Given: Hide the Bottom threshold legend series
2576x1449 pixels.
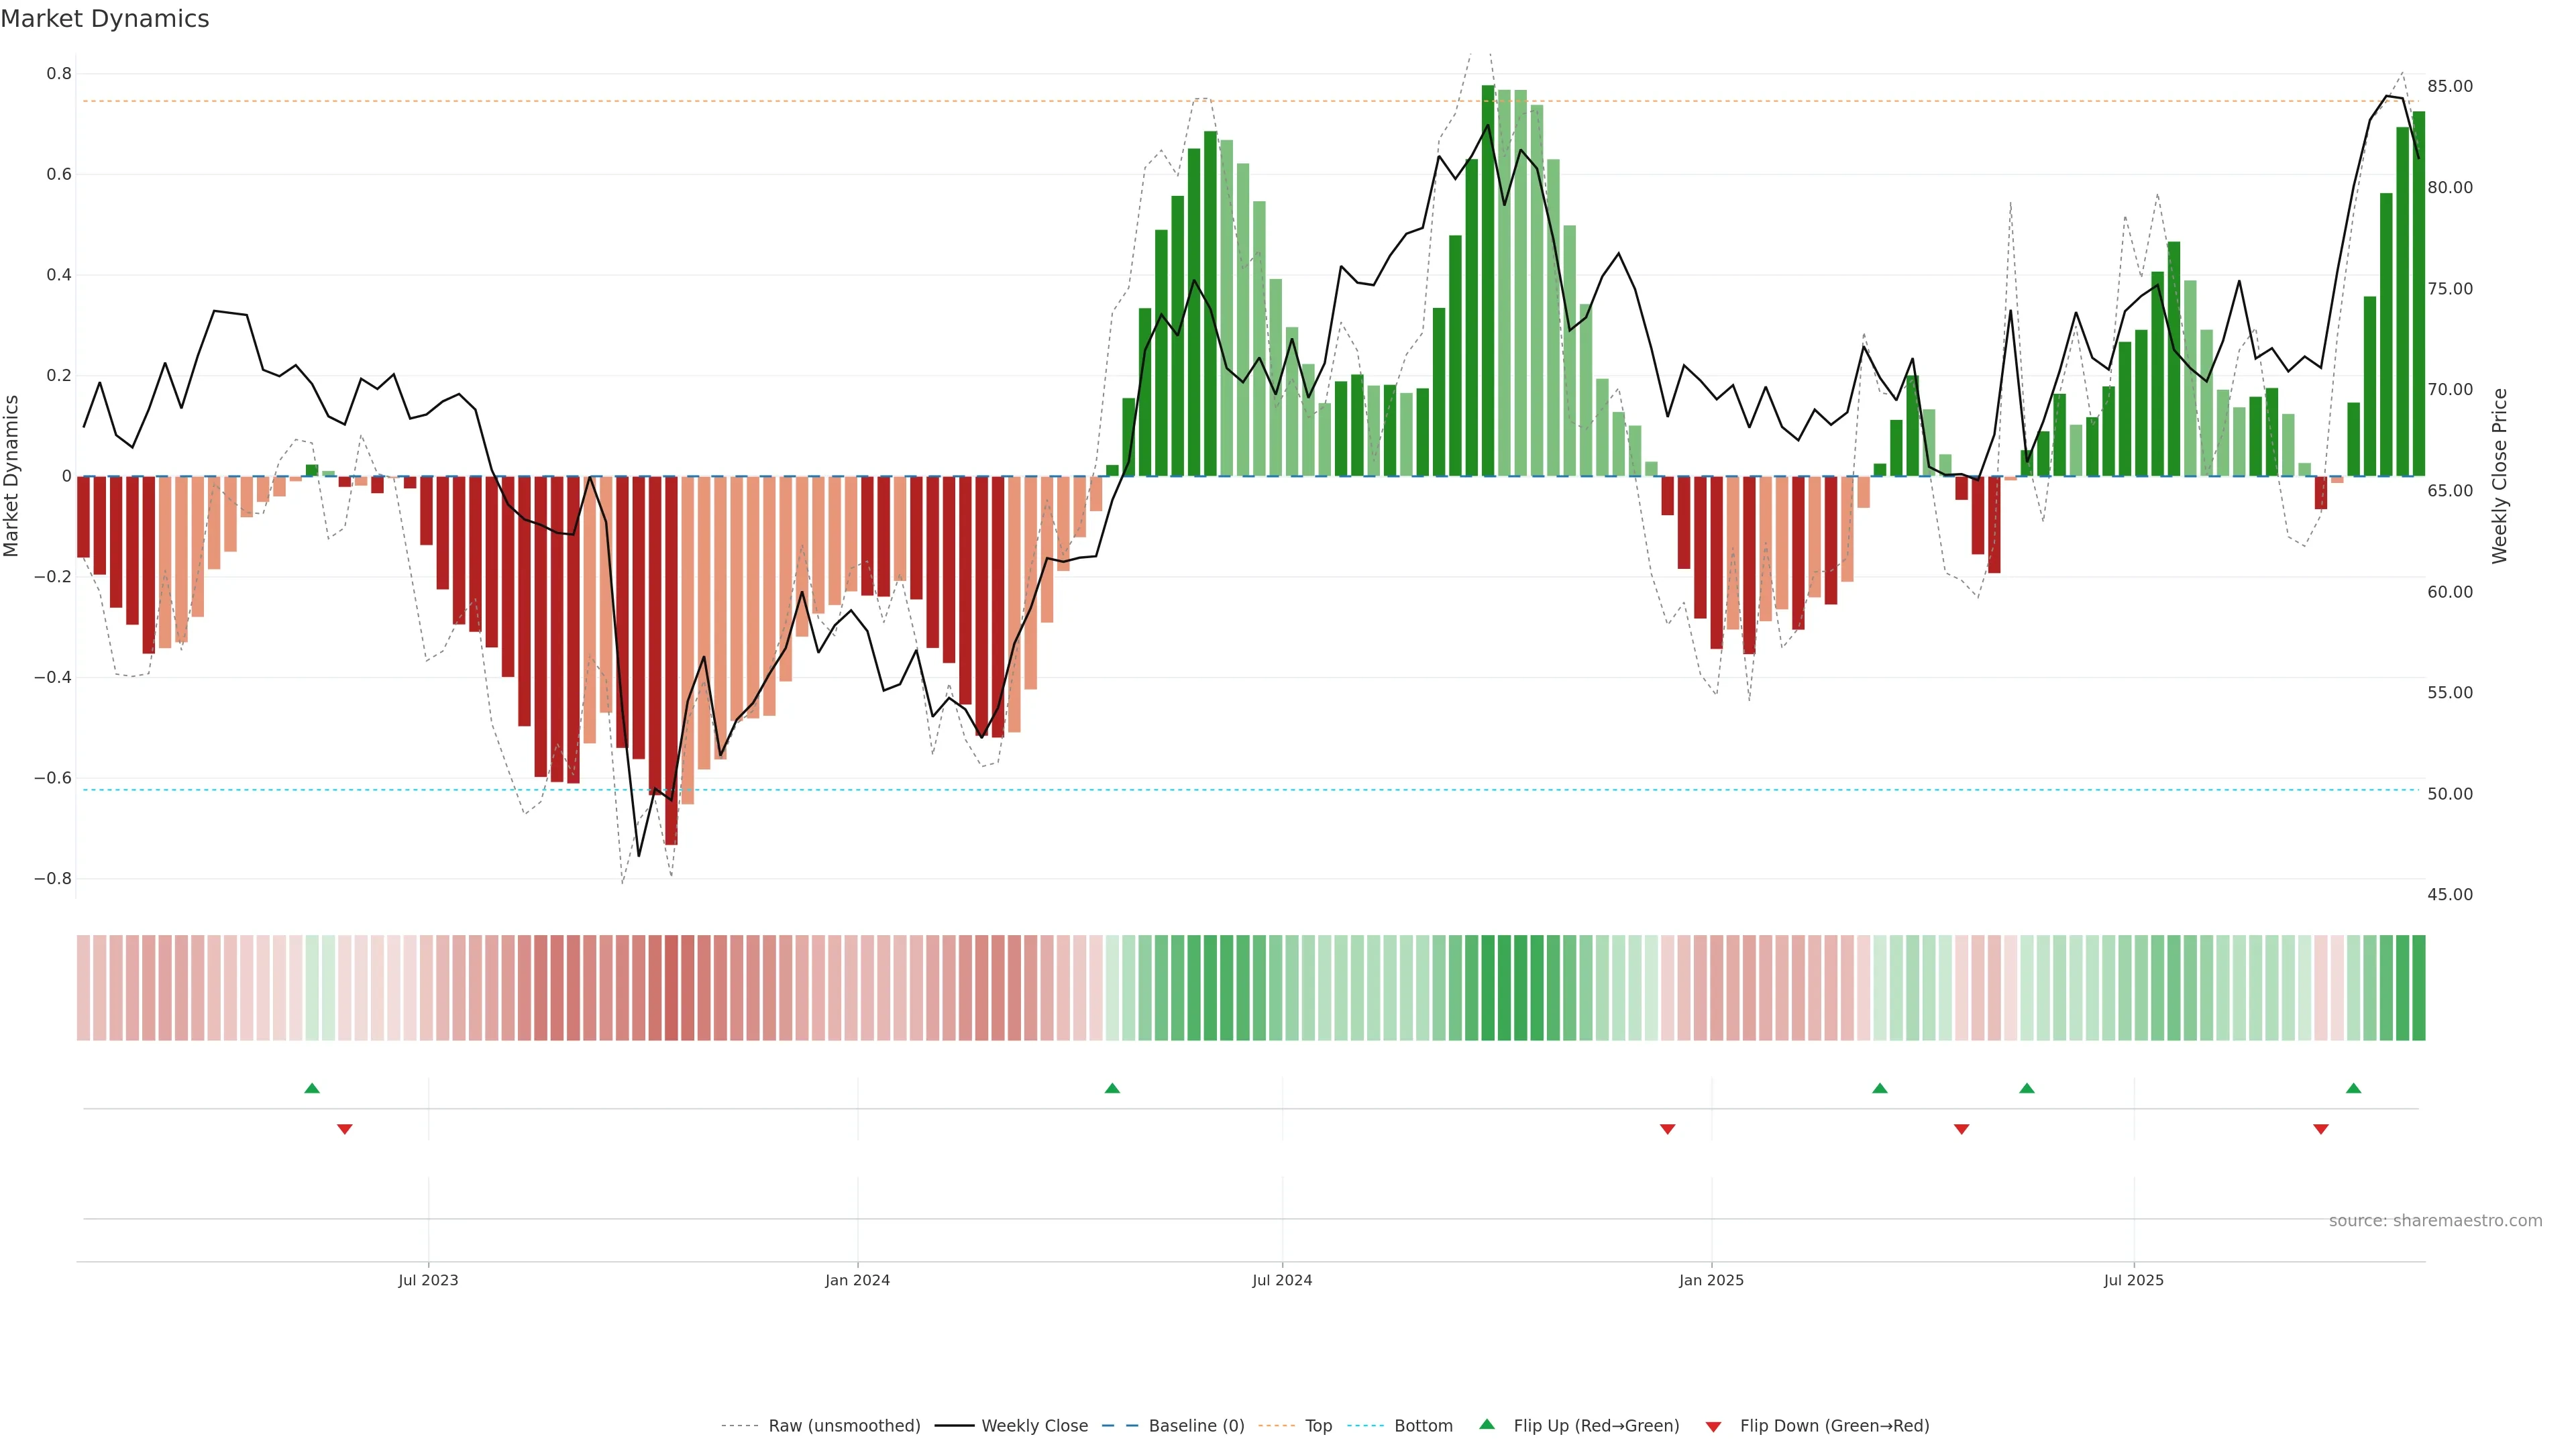Looking at the screenshot, I should [x=1423, y=1426].
